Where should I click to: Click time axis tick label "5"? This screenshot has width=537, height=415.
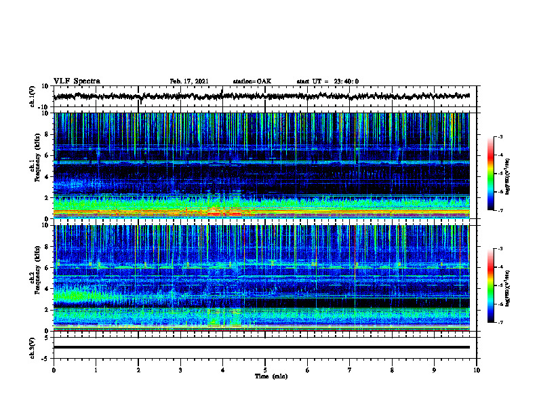(x=265, y=370)
